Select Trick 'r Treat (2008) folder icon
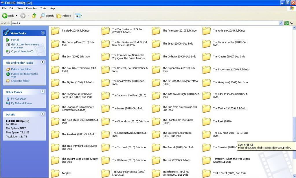The image size is (296, 178). [206, 173]
